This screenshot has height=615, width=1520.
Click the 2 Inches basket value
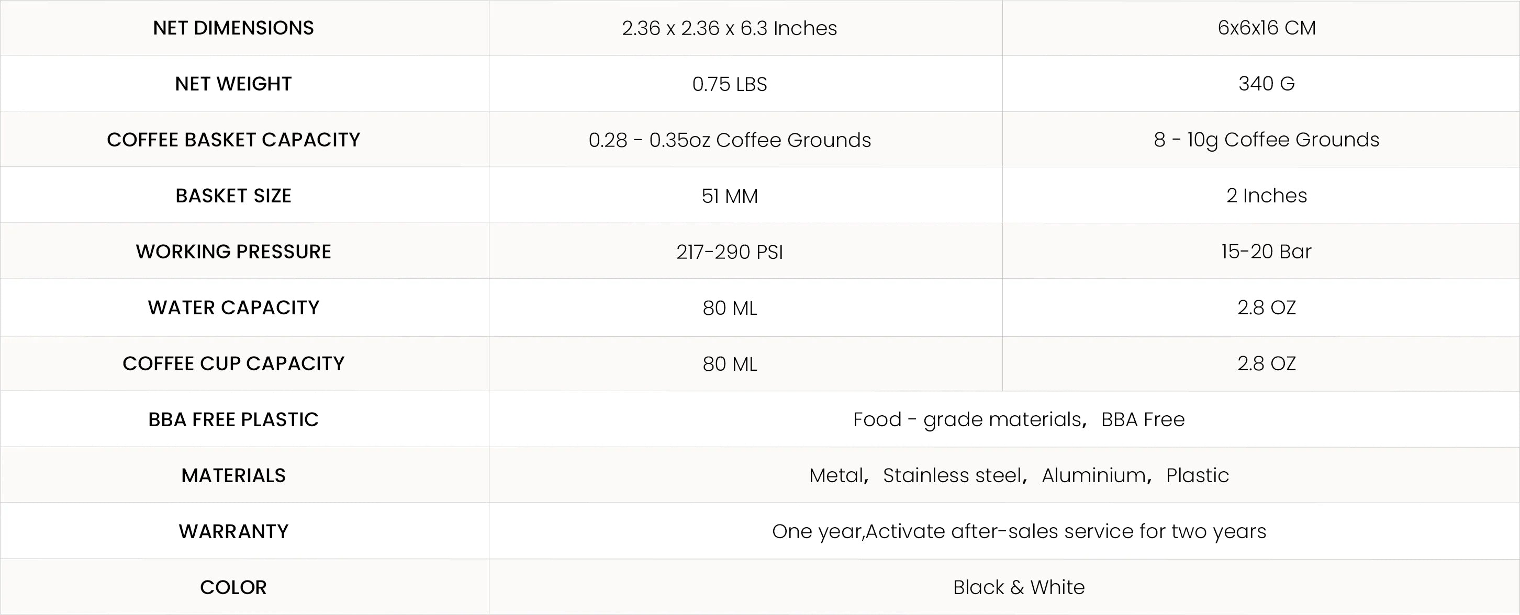[x=1266, y=196]
